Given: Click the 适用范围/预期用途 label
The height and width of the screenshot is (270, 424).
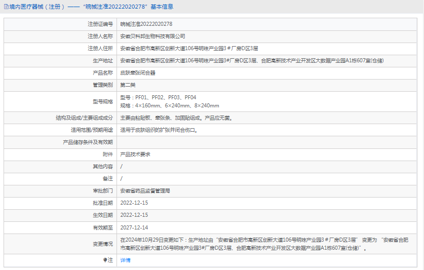Looking at the screenshot, I should tap(92, 130).
